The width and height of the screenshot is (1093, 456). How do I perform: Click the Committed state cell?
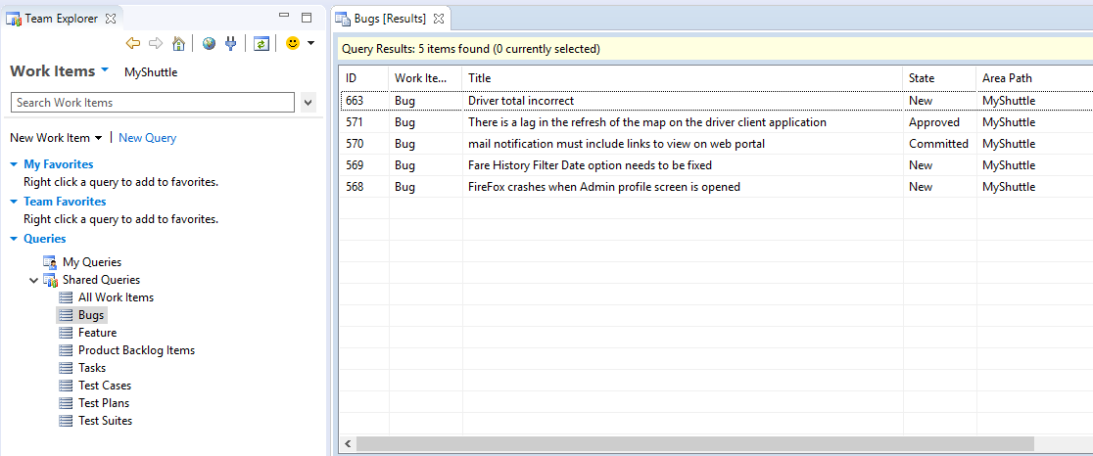click(x=938, y=144)
